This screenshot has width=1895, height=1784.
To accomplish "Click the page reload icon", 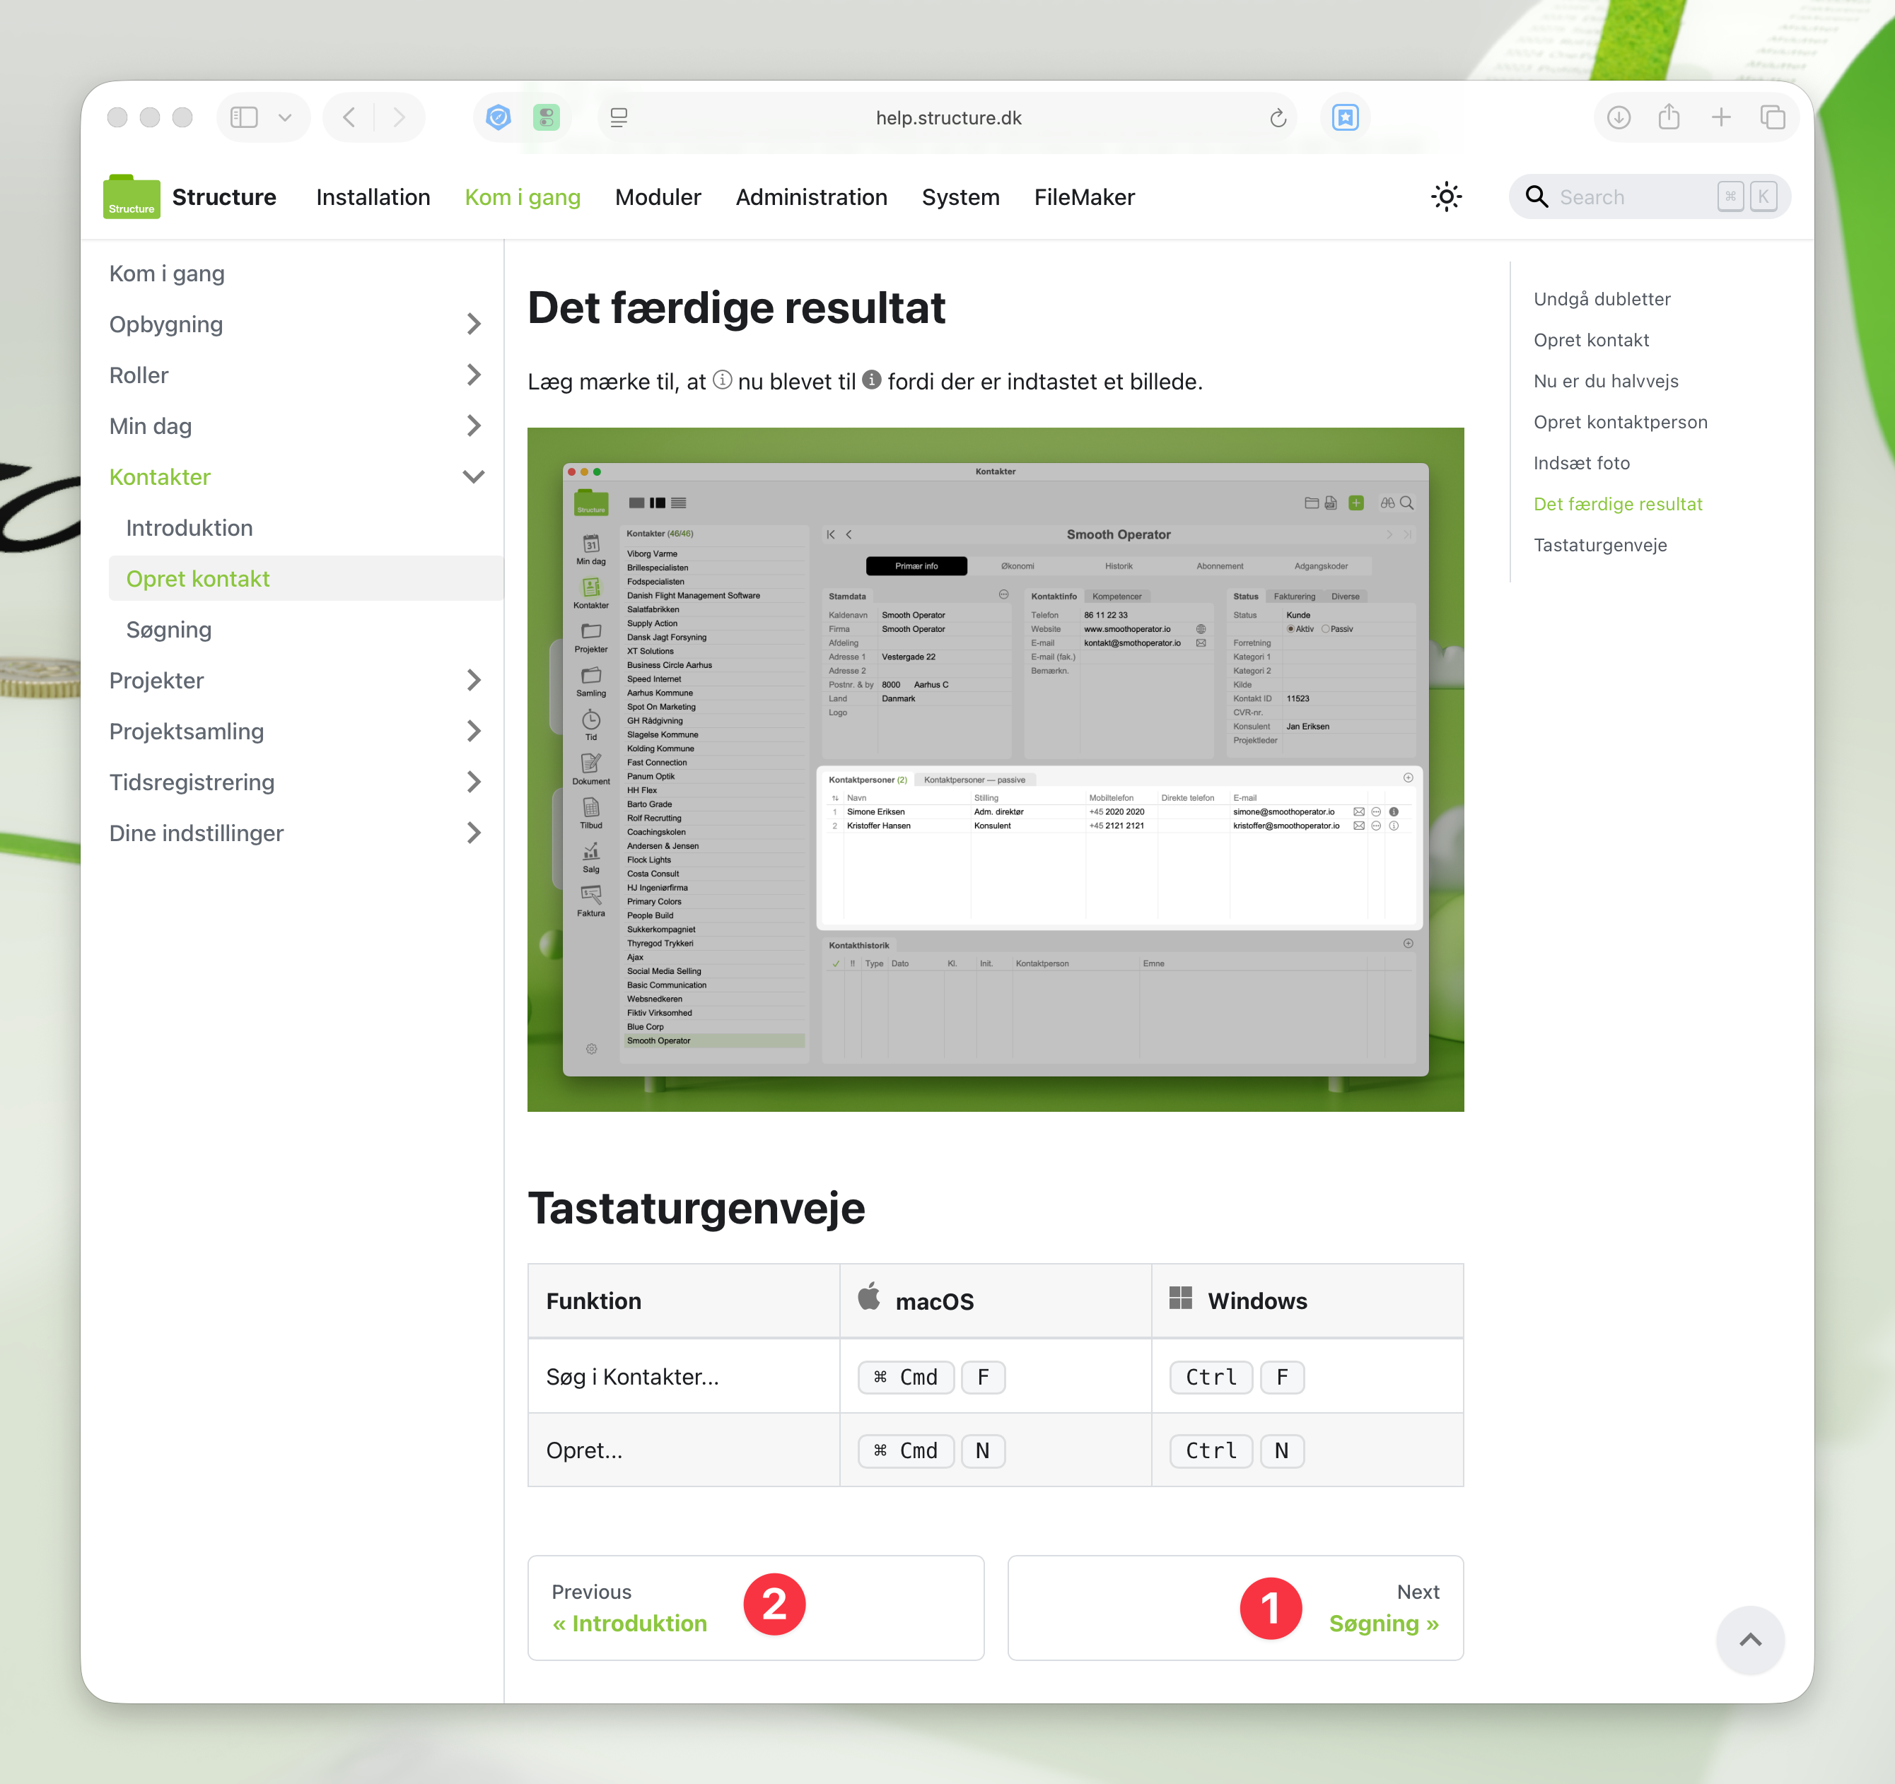I will pos(1277,118).
